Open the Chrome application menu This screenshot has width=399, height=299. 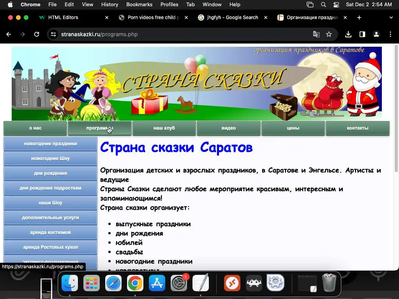(30, 4)
